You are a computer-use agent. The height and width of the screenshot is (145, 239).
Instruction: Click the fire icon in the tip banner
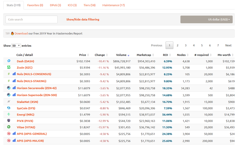point(12,33)
